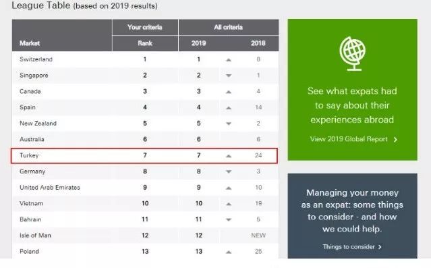The width and height of the screenshot is (431, 268).
Task: Select the Your criteria column header
Action: point(145,27)
